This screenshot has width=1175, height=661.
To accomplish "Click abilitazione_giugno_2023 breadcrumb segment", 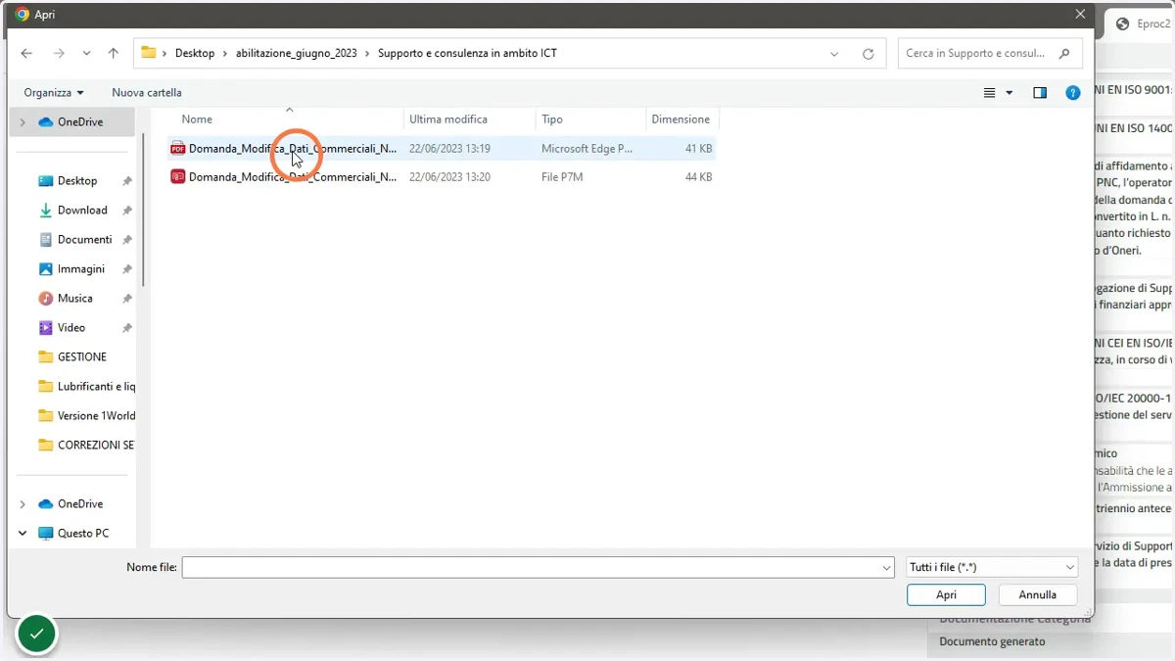I will click(297, 54).
